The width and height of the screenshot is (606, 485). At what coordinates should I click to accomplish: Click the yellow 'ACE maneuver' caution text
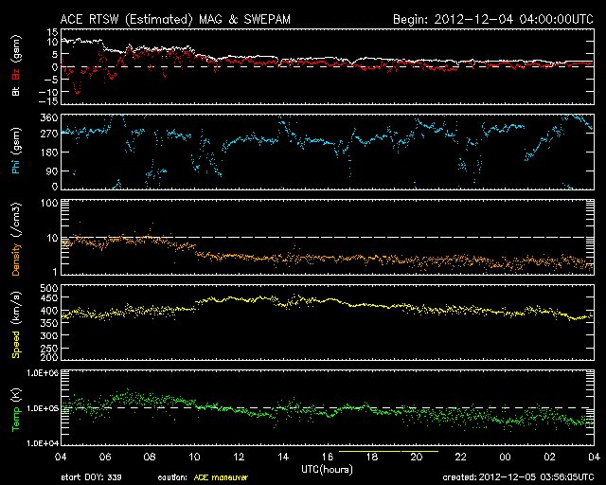click(221, 477)
